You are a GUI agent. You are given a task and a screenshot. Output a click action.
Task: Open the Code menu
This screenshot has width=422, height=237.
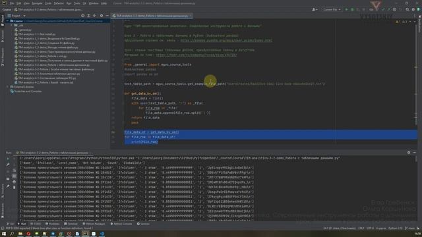click(48, 3)
